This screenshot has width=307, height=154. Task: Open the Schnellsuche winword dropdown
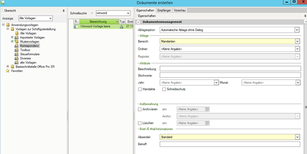click(x=128, y=13)
